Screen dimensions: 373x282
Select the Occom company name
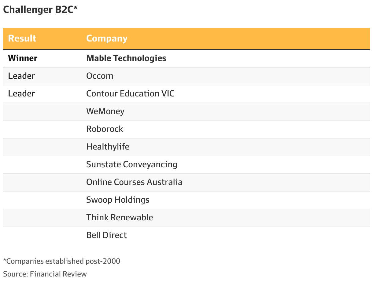tap(100, 76)
